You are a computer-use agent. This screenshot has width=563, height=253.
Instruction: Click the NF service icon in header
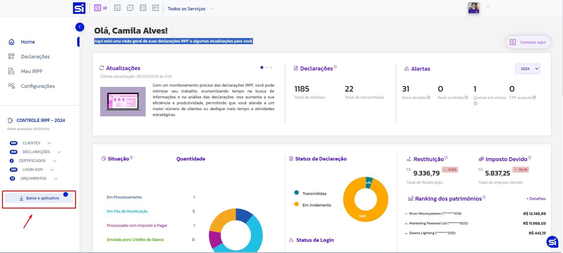pos(155,8)
